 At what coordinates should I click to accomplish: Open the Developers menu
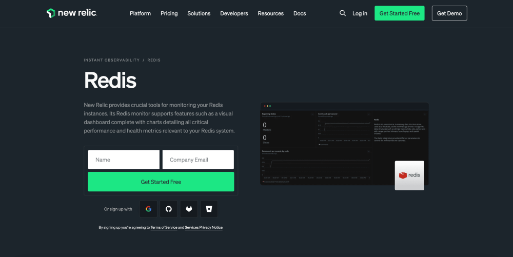(234, 13)
